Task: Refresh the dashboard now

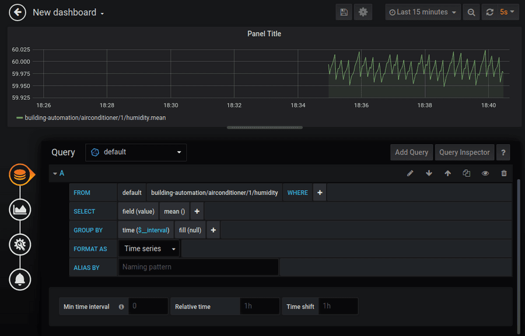Action: coord(489,12)
